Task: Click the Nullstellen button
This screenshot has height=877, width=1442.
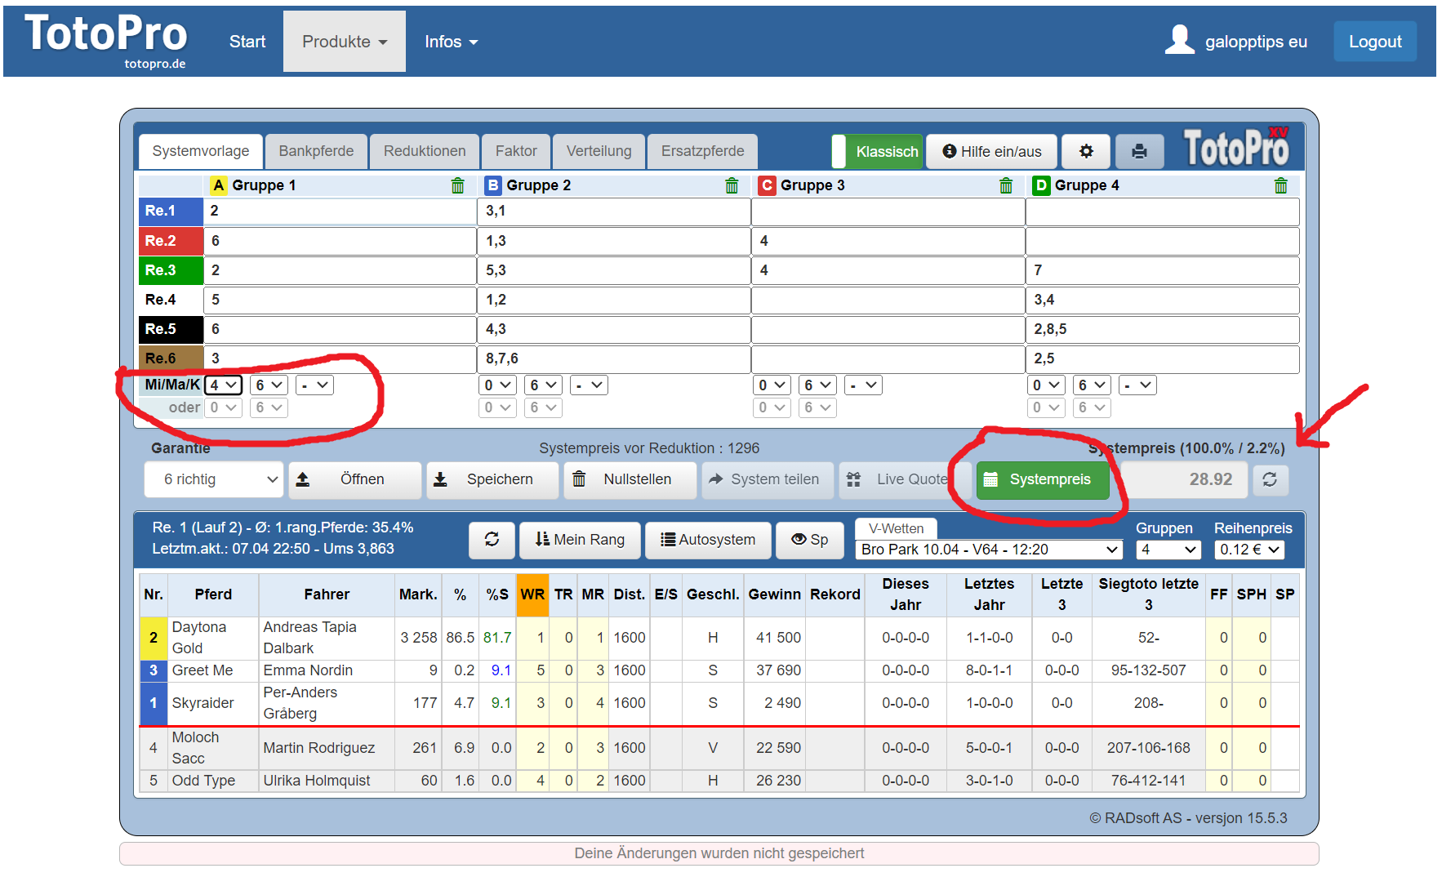Action: (630, 479)
